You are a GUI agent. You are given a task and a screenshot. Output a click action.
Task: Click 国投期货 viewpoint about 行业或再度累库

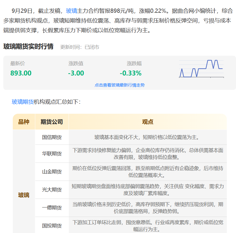click(148, 225)
